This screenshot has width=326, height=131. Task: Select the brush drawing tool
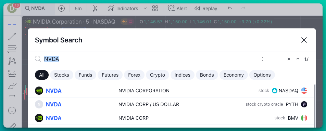12,86
